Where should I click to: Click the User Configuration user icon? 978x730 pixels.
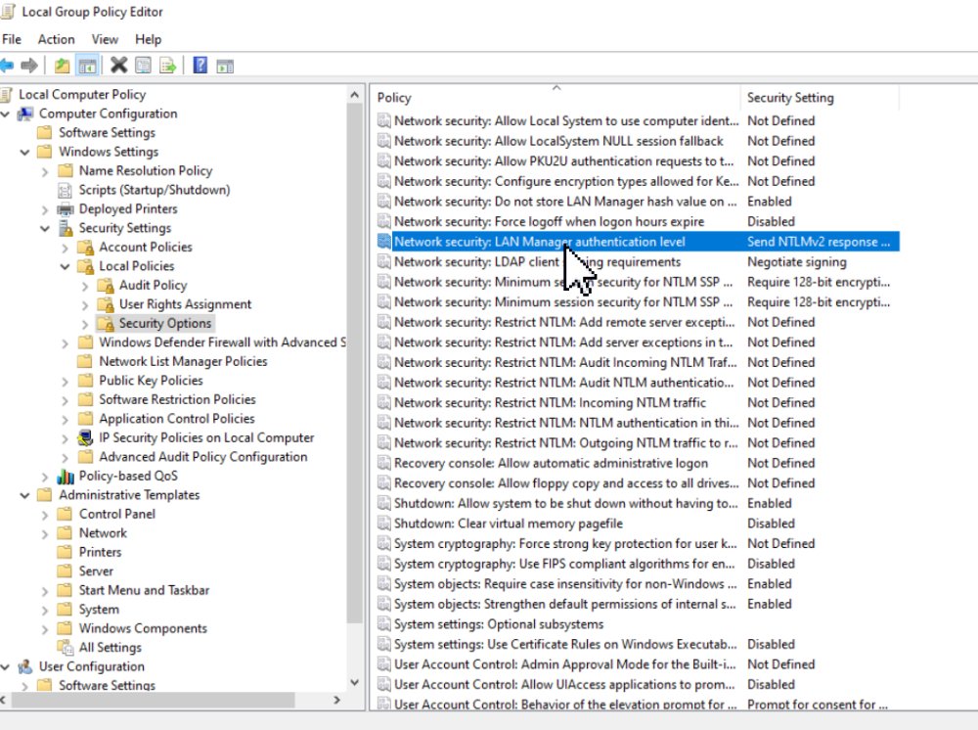point(25,666)
